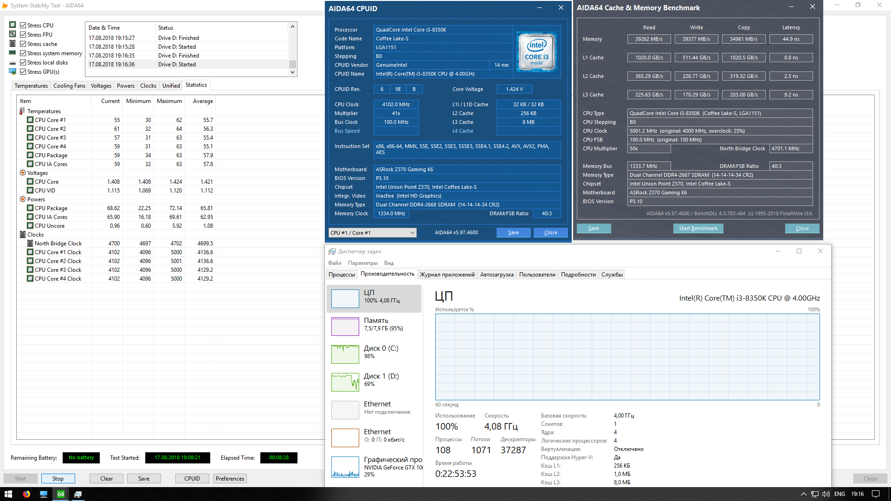Image resolution: width=891 pixels, height=501 pixels.
Task: Click the Task Manager taskbar icon
Action: click(x=78, y=494)
